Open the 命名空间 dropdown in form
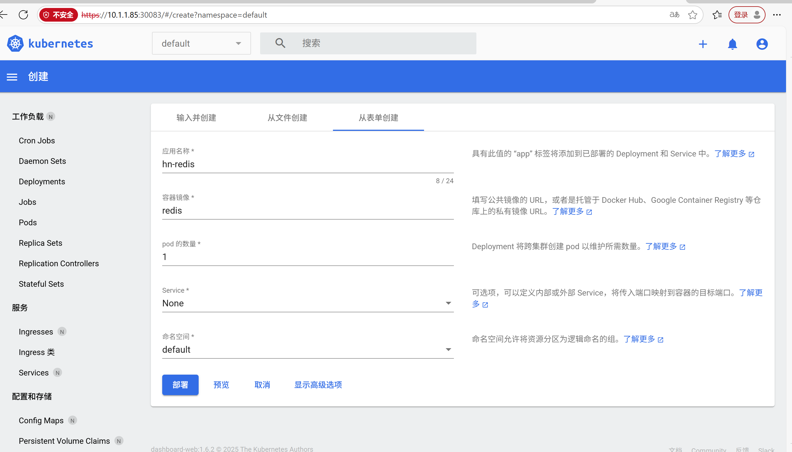Image resolution: width=792 pixels, height=452 pixels. 307,350
